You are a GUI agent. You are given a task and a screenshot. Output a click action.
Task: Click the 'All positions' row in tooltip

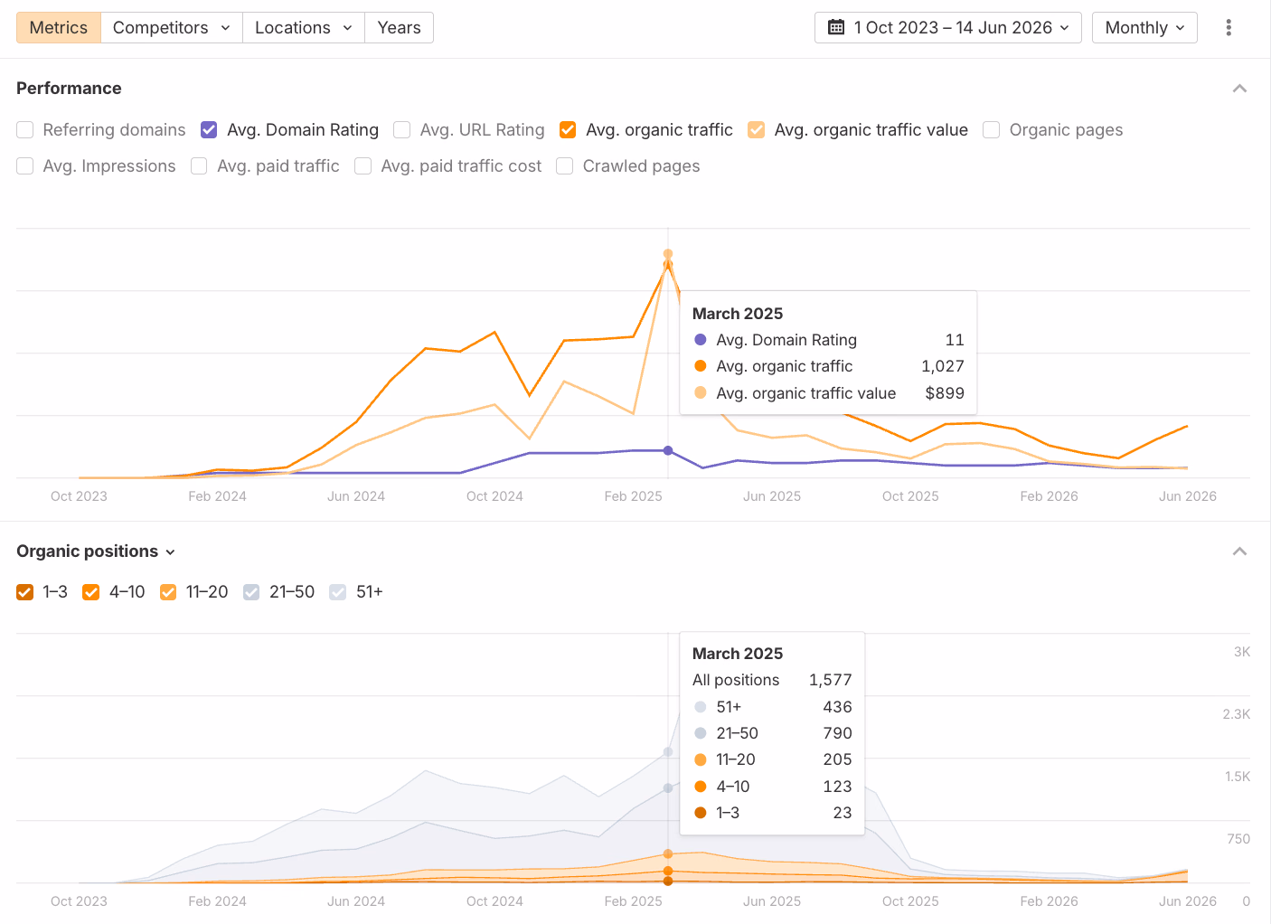tap(772, 680)
